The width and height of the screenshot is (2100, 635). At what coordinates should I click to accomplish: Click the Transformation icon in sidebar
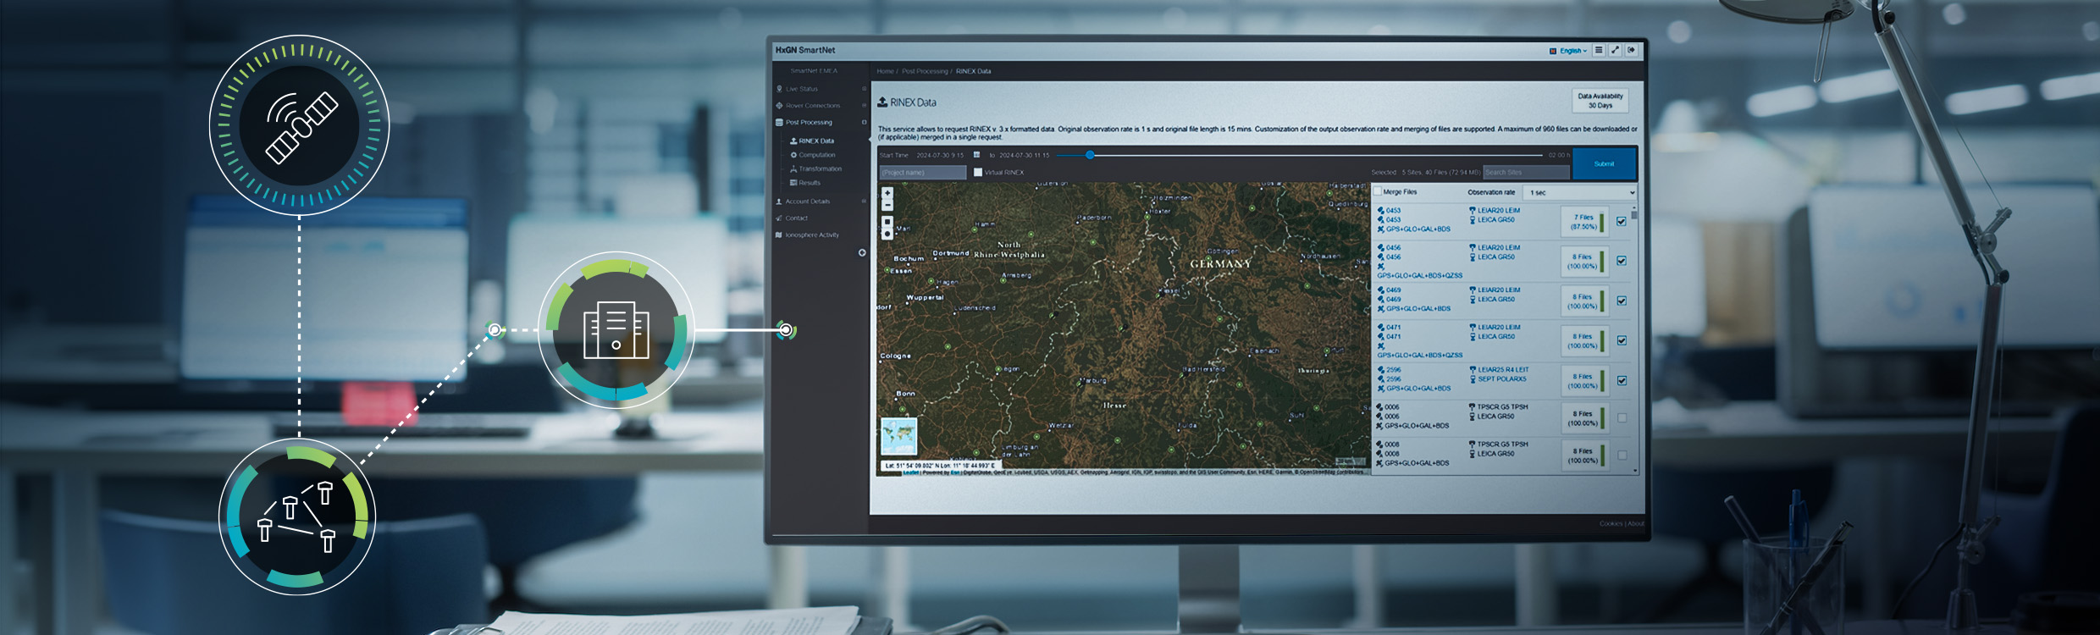point(793,168)
